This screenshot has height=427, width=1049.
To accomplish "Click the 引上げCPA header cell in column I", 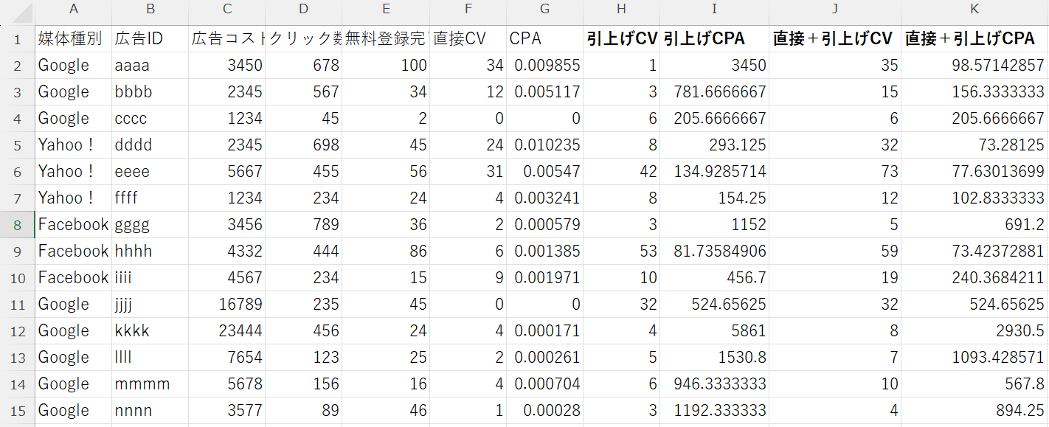I will pyautogui.click(x=713, y=39).
